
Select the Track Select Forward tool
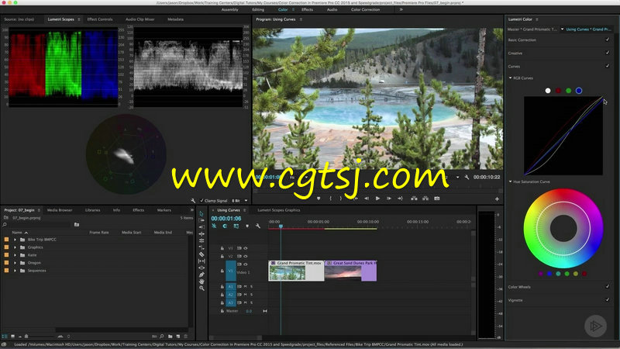[201, 220]
